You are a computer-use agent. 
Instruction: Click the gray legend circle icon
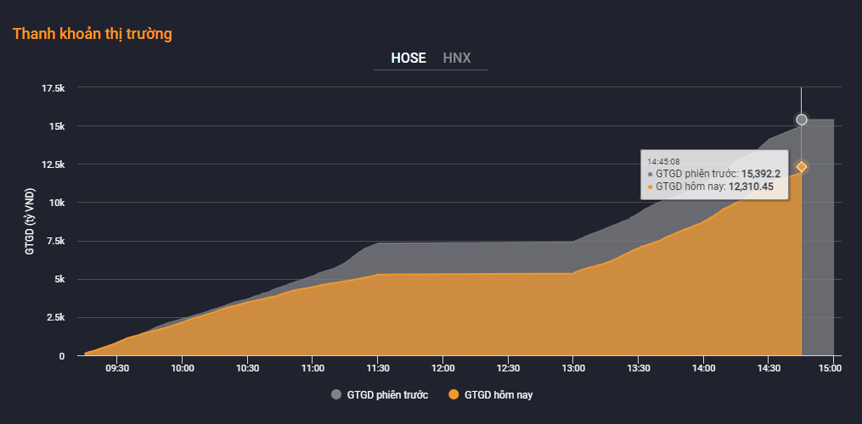click(x=336, y=395)
